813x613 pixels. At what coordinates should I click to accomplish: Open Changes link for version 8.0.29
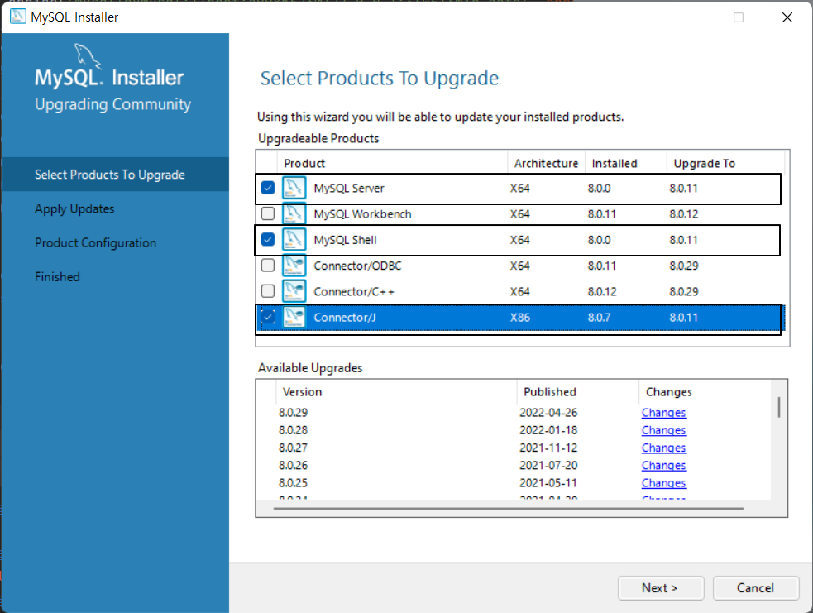pos(663,413)
